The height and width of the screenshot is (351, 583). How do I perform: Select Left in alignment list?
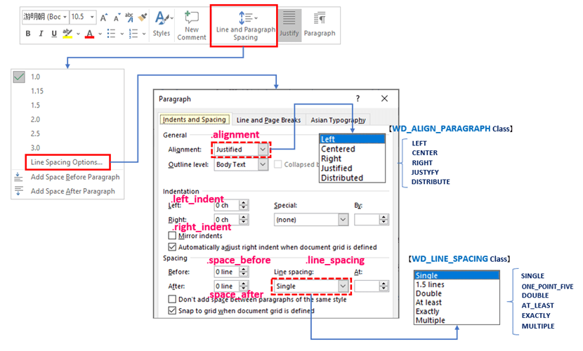click(352, 139)
